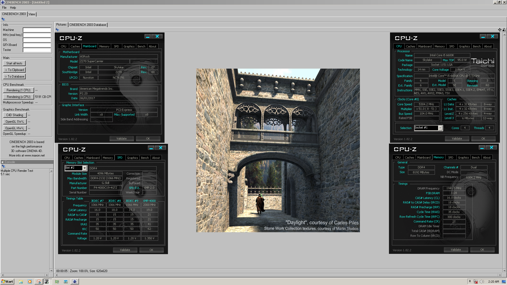507x285 pixels.
Task: Open the Help menu
Action: [13, 8]
